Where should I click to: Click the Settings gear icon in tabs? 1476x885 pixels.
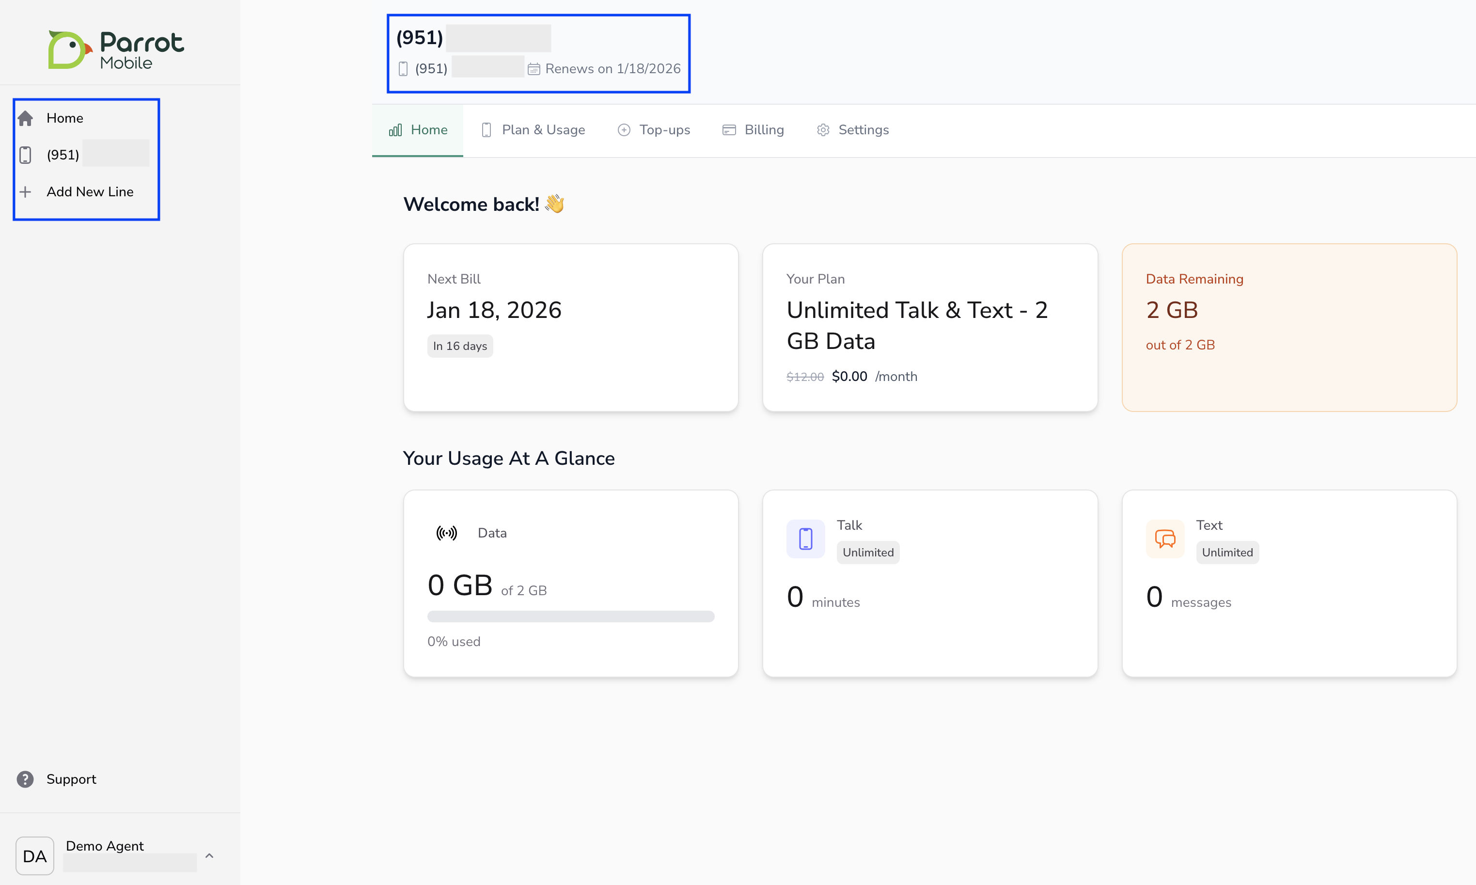point(823,130)
